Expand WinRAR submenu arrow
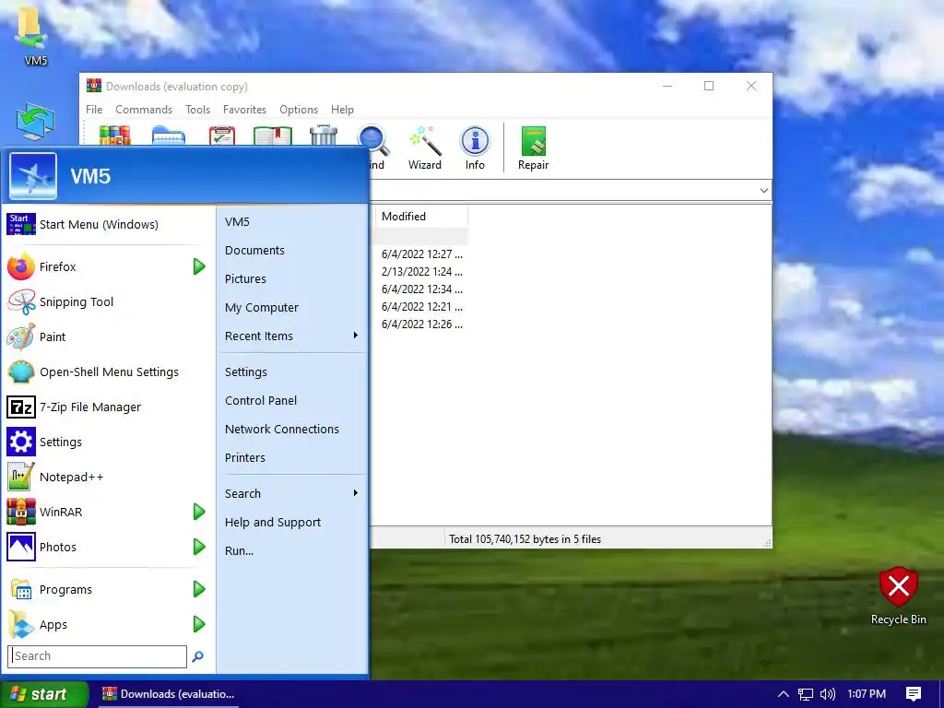Screen dimensions: 944x708 pos(199,512)
